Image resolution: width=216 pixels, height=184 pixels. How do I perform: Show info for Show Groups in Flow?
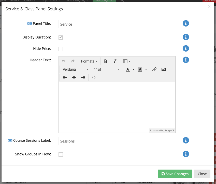click(186, 154)
